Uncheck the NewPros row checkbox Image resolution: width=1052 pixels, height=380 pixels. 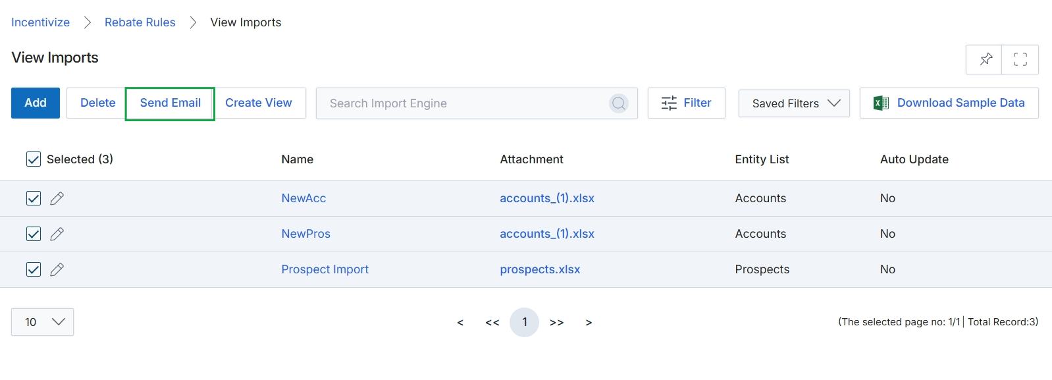pos(34,234)
